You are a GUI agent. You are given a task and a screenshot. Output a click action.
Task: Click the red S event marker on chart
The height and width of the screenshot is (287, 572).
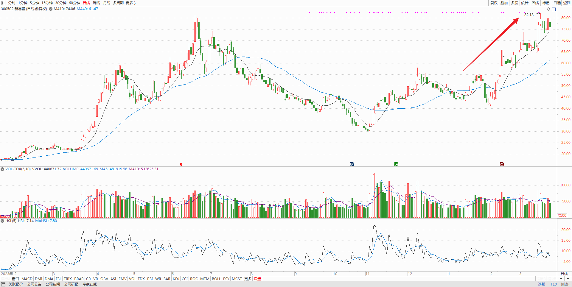pyautogui.click(x=181, y=164)
